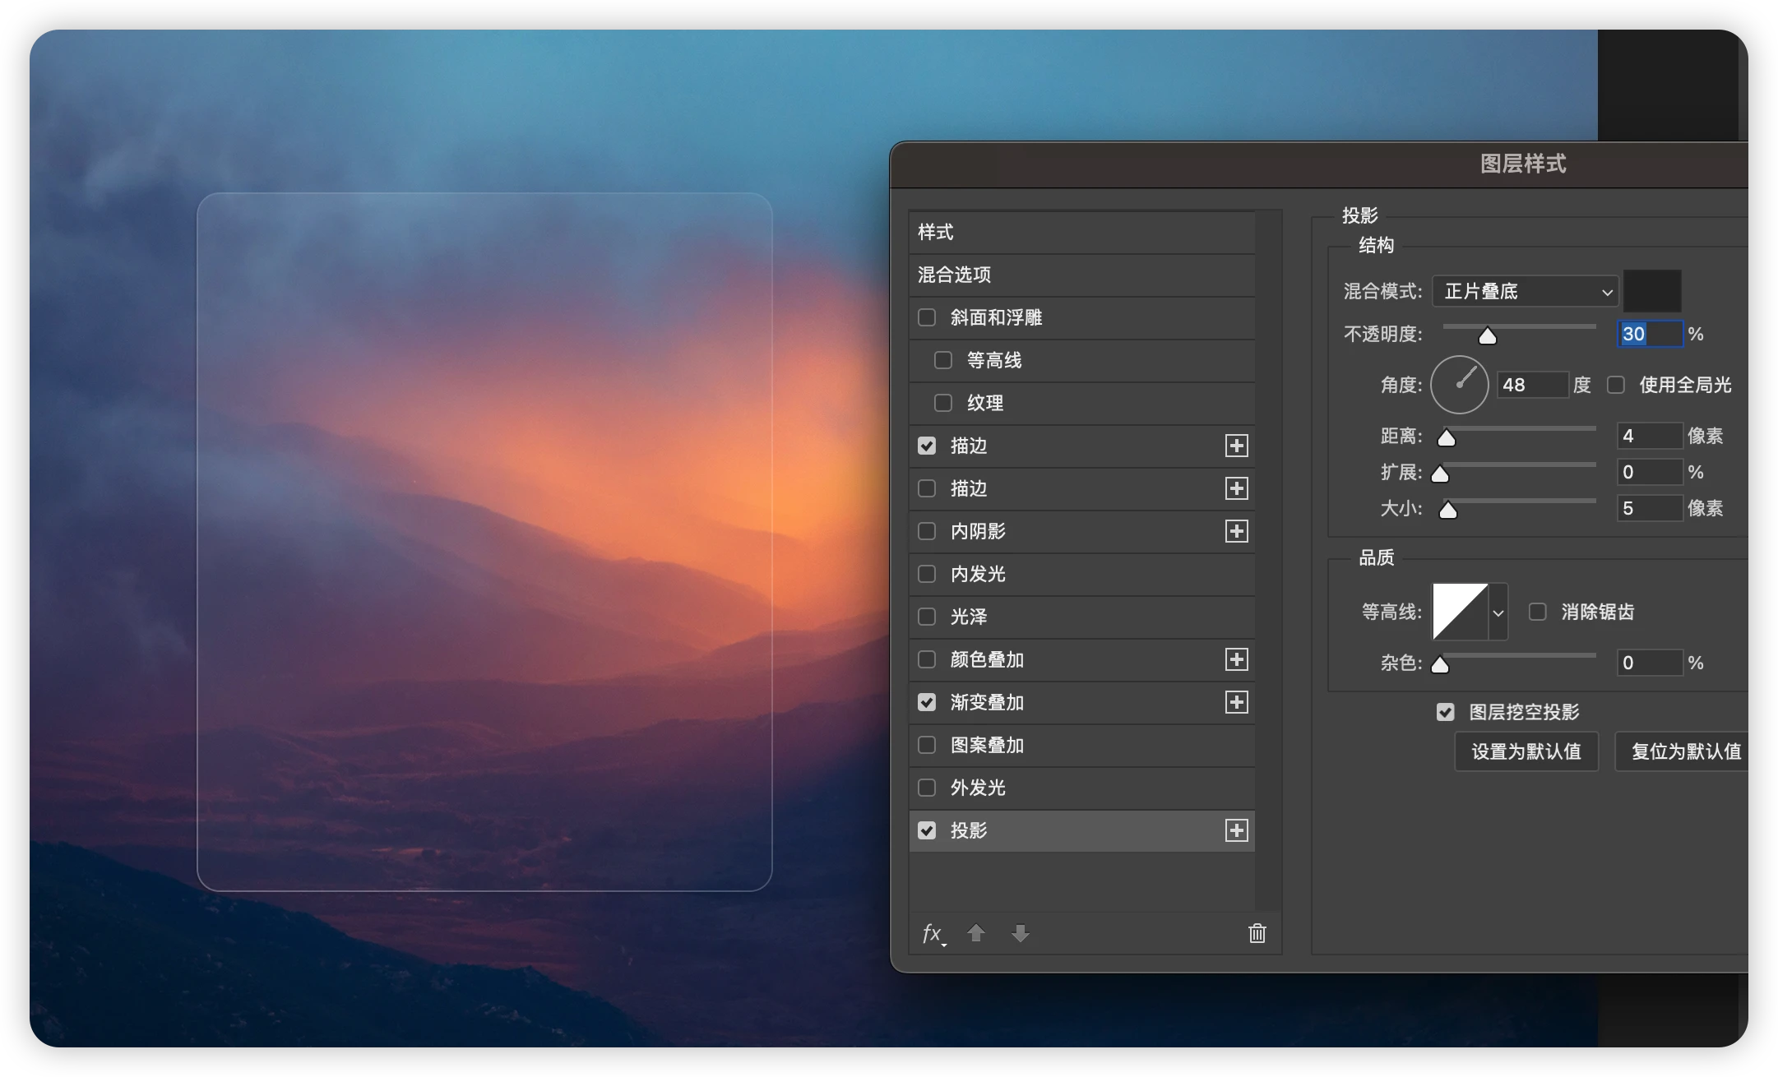Click plus icon next to 渐变叠加
1778x1077 pixels.
[1236, 702]
